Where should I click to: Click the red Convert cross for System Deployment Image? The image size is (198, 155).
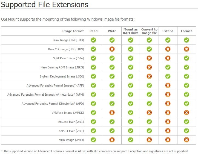click(149, 76)
